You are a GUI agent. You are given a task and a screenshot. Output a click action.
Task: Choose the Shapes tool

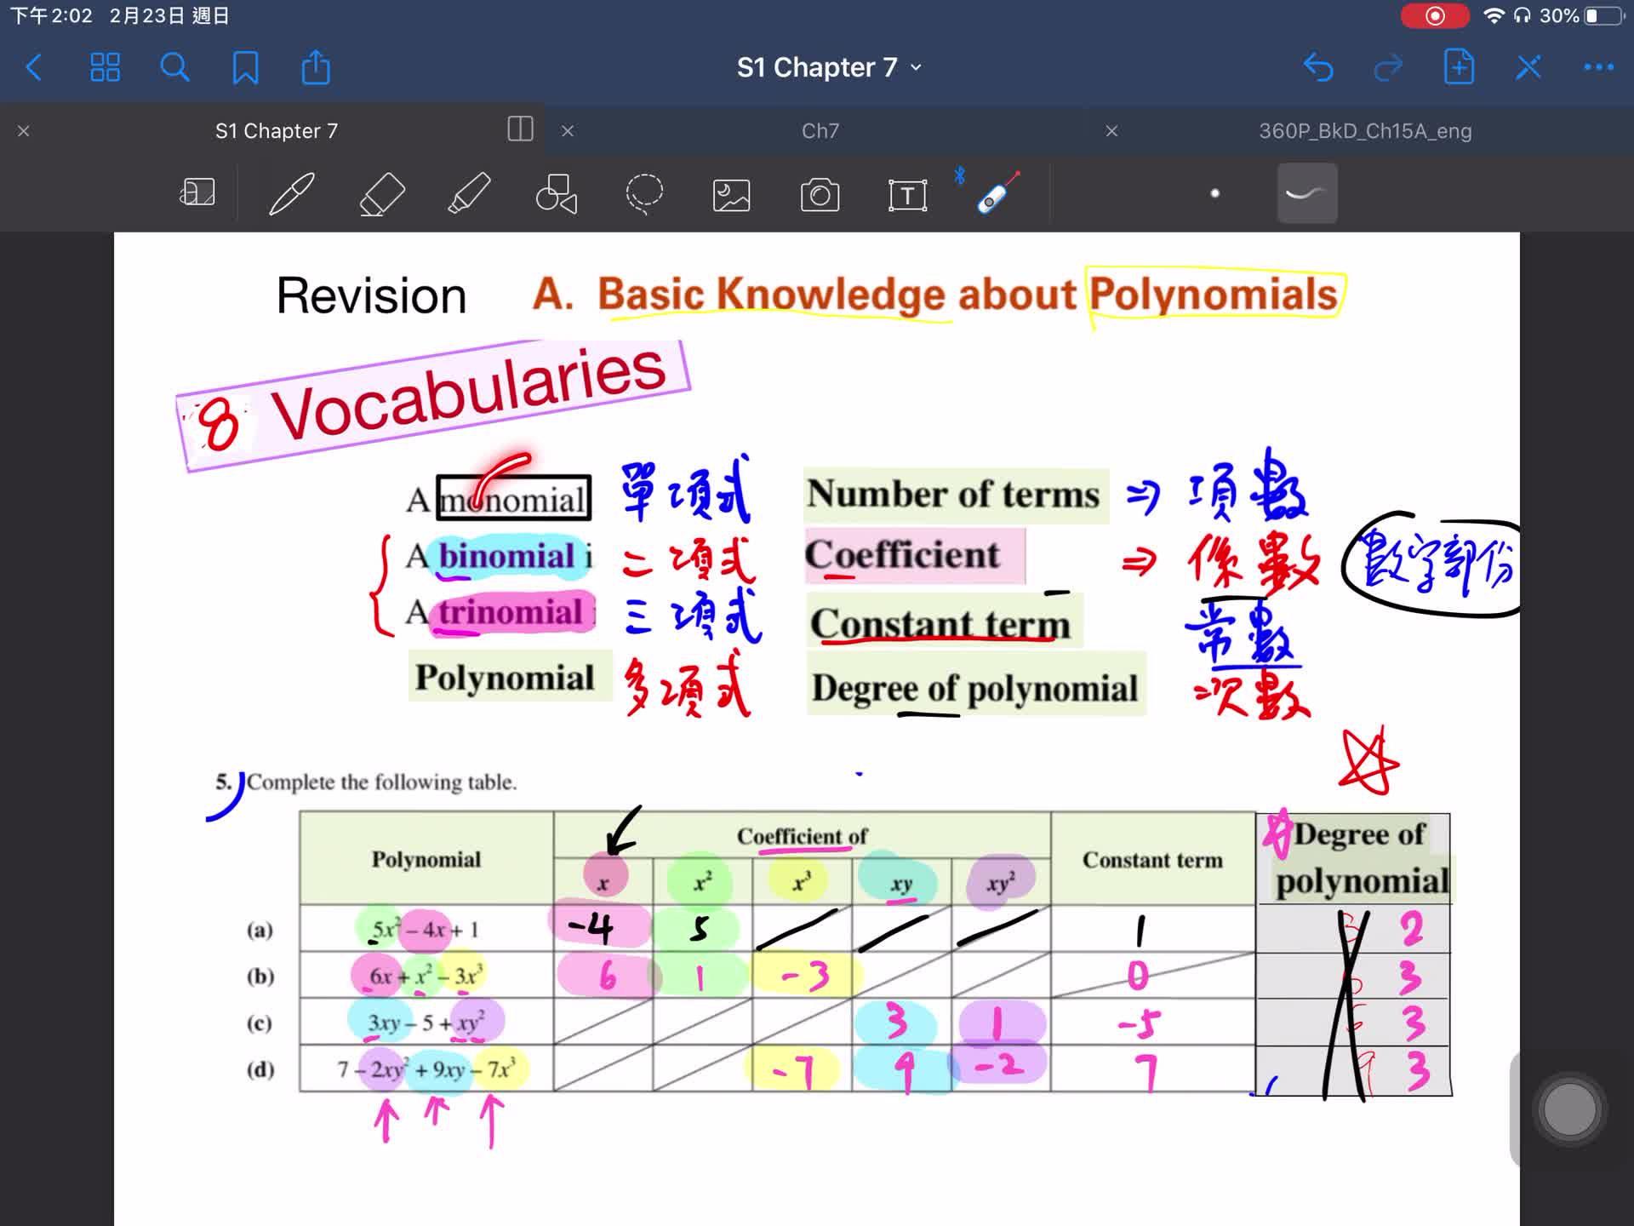point(557,194)
